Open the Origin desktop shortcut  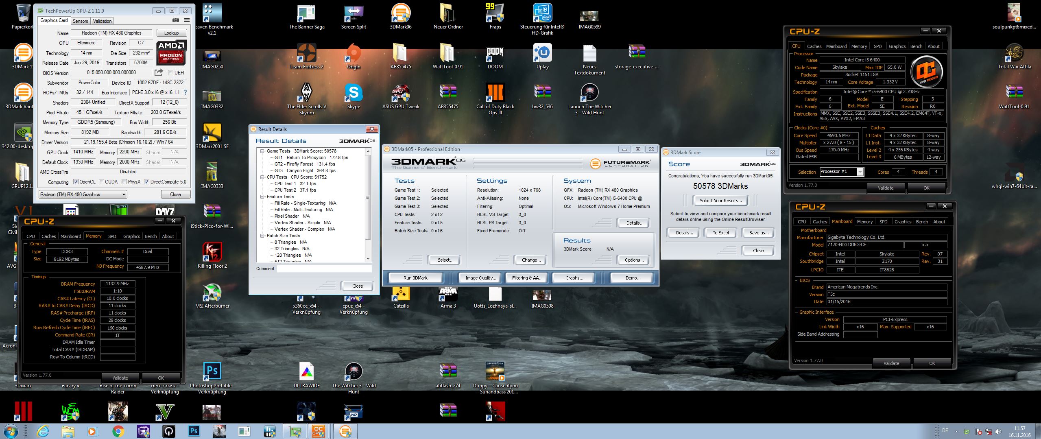point(354,56)
